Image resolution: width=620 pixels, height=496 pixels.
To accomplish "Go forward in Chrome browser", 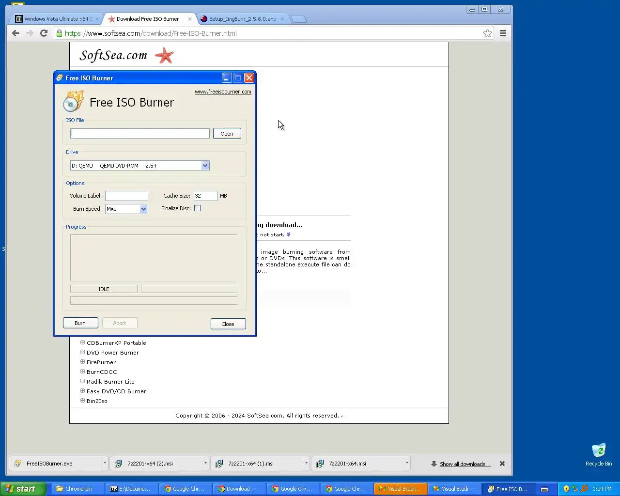I will pos(30,33).
